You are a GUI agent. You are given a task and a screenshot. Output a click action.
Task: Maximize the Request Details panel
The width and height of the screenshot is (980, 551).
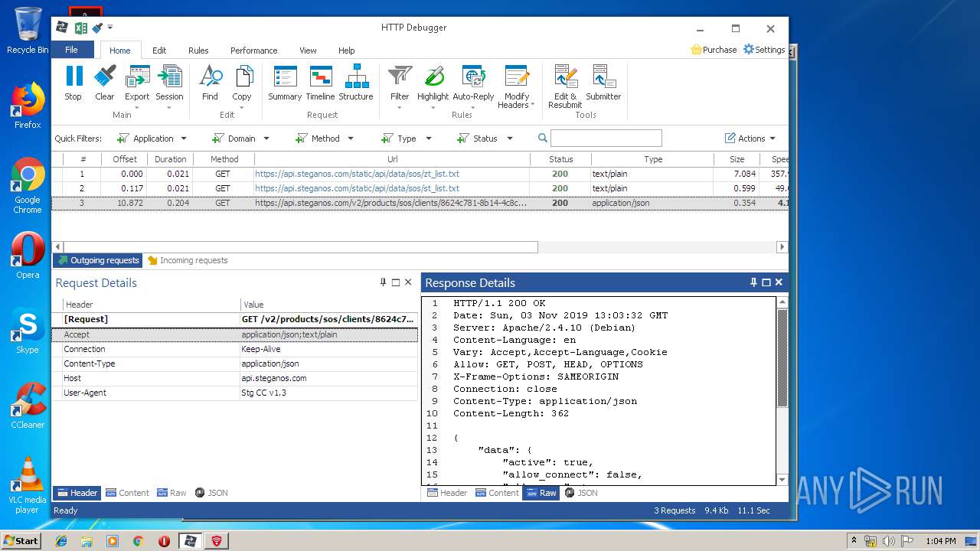396,282
